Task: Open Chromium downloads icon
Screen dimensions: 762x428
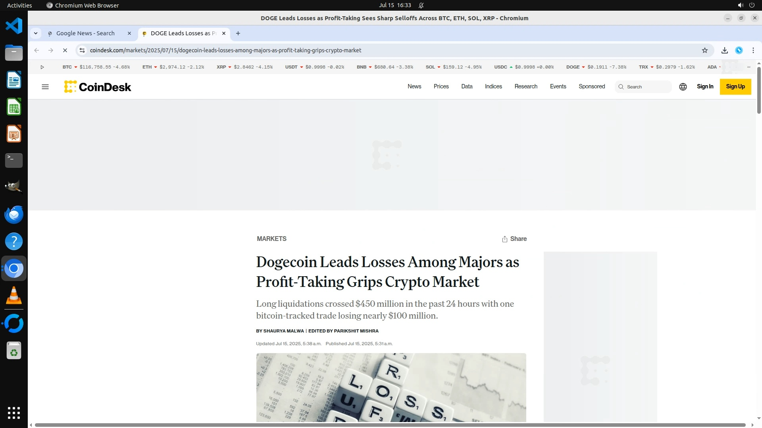Action: click(x=725, y=50)
